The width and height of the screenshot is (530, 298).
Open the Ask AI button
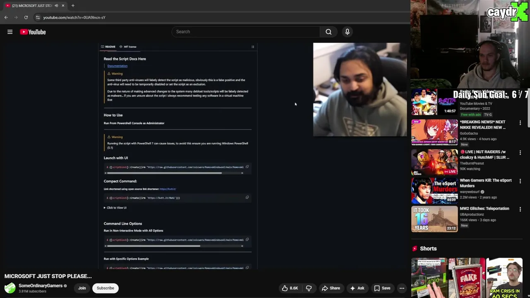click(357, 288)
